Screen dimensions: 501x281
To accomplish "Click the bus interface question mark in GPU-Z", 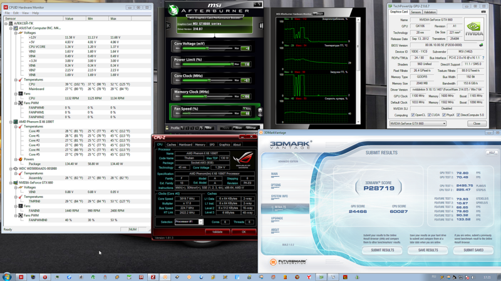I will (483, 57).
